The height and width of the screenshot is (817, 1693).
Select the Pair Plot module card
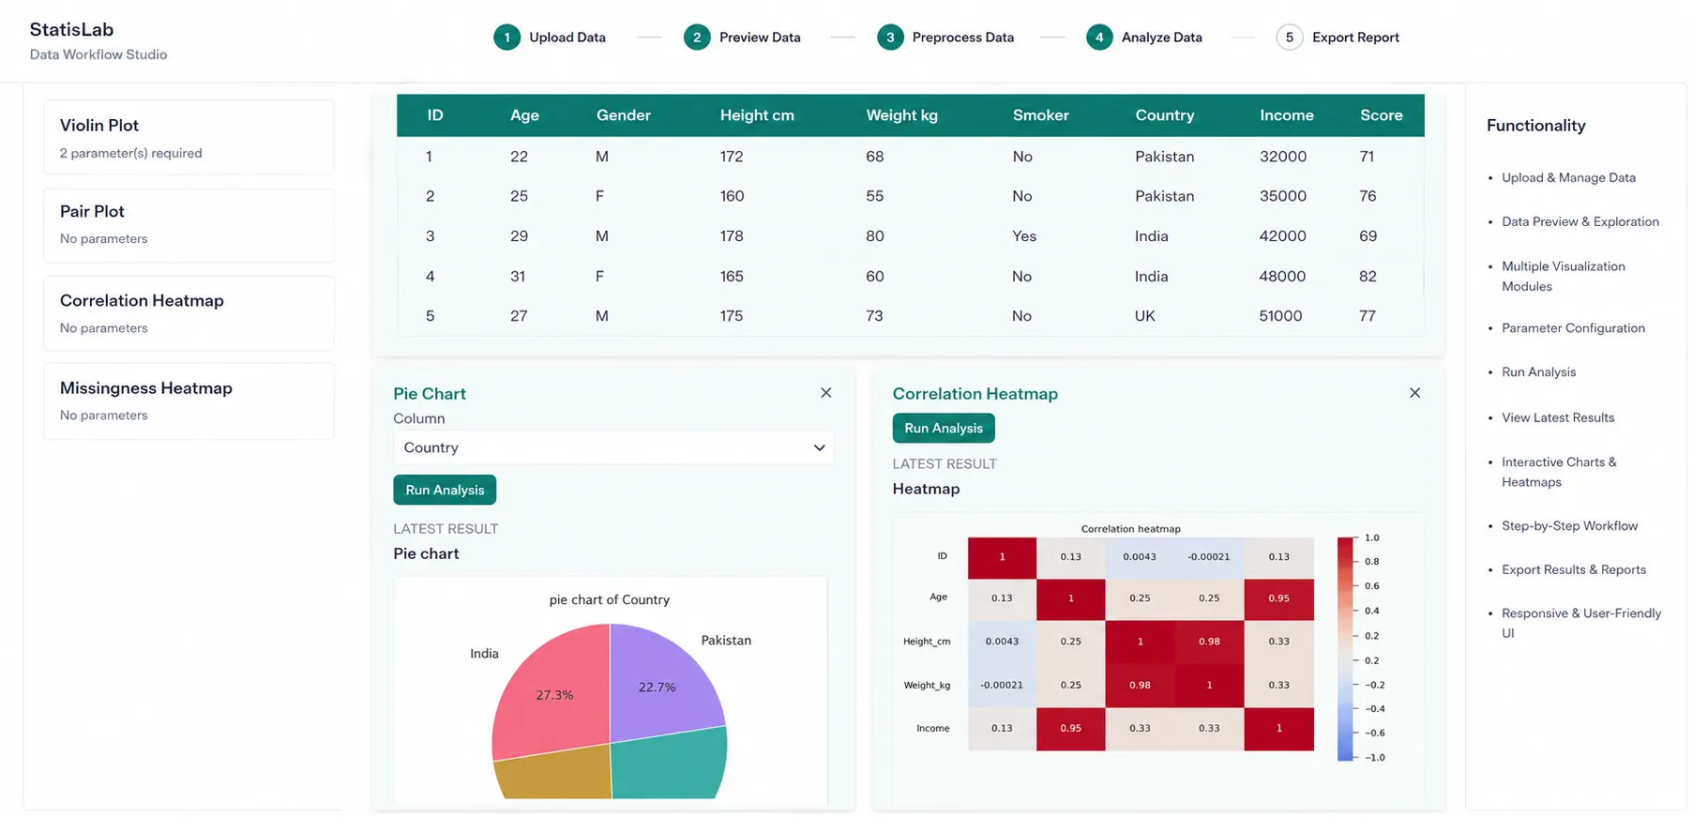coord(189,225)
